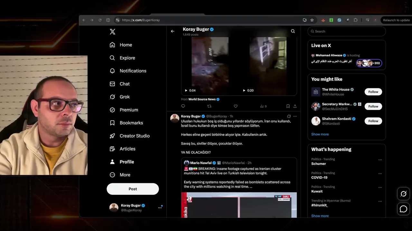412x231 pixels.
Task: Open Notifications from the sidebar
Action: [x=128, y=71]
